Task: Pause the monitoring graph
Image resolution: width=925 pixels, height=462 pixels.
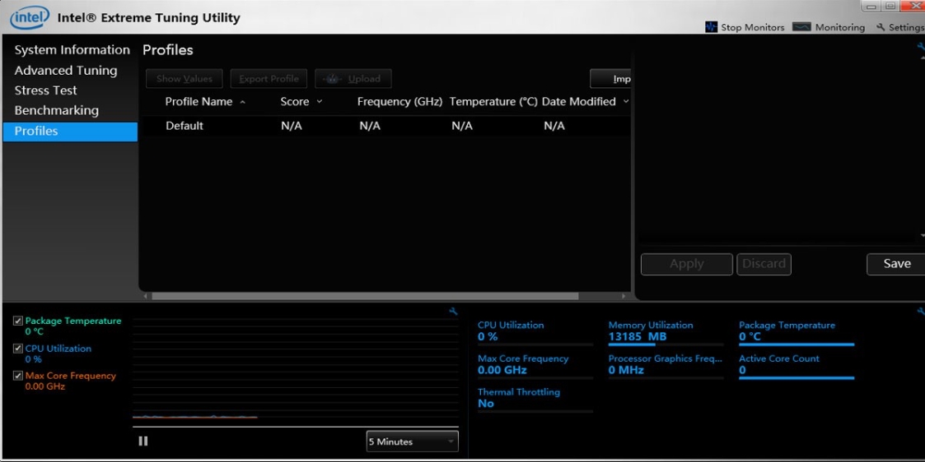Action: coord(143,441)
